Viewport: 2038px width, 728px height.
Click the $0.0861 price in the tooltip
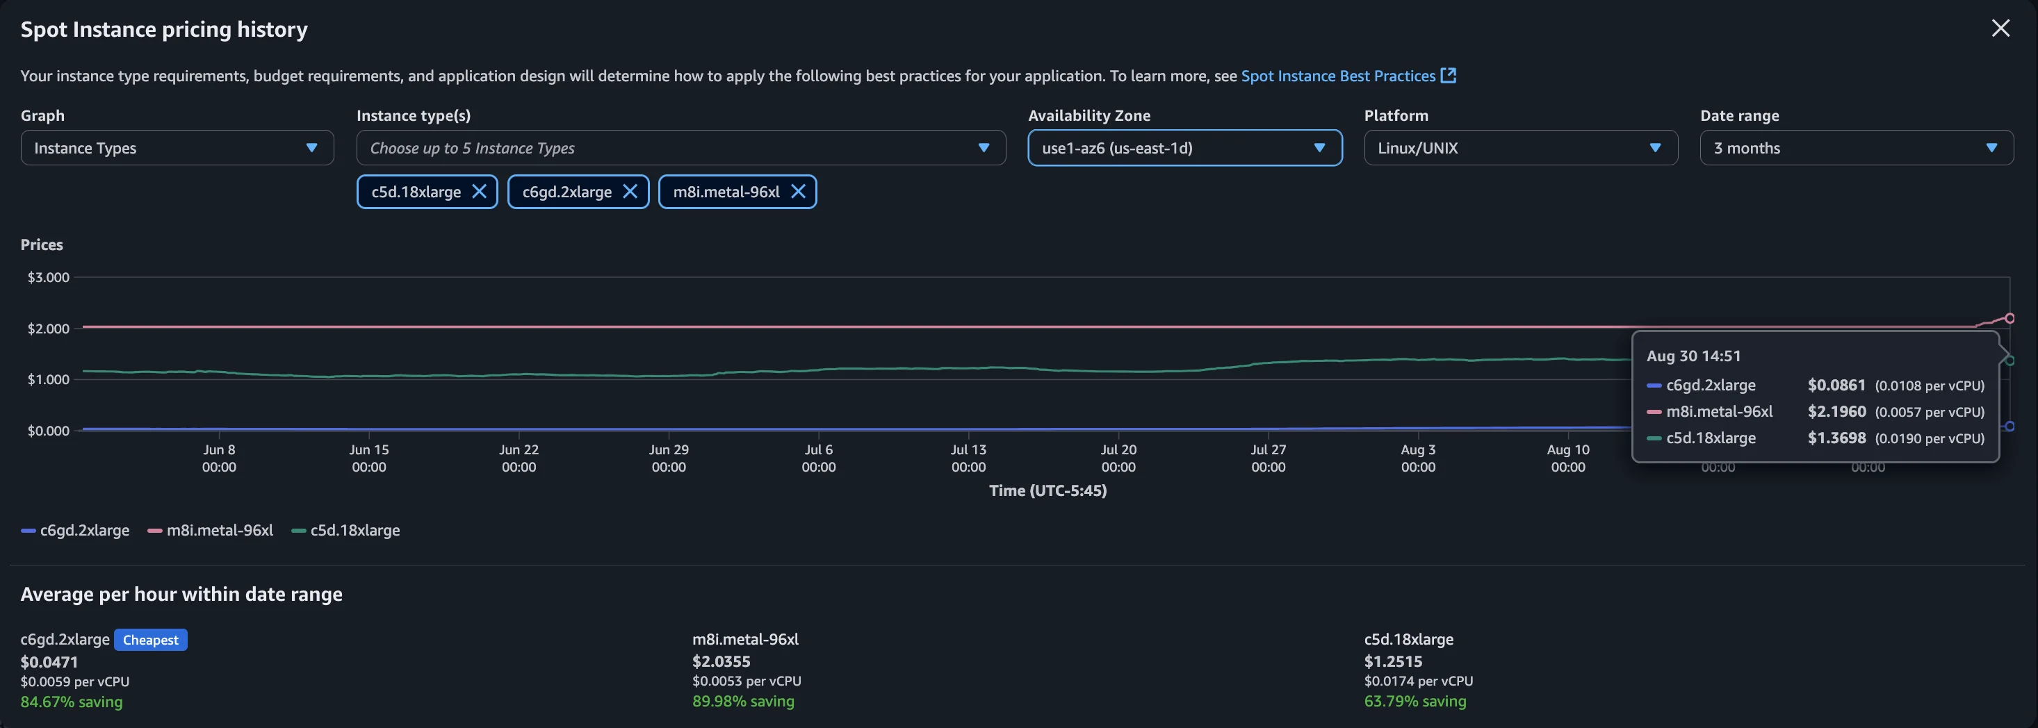pos(1836,385)
